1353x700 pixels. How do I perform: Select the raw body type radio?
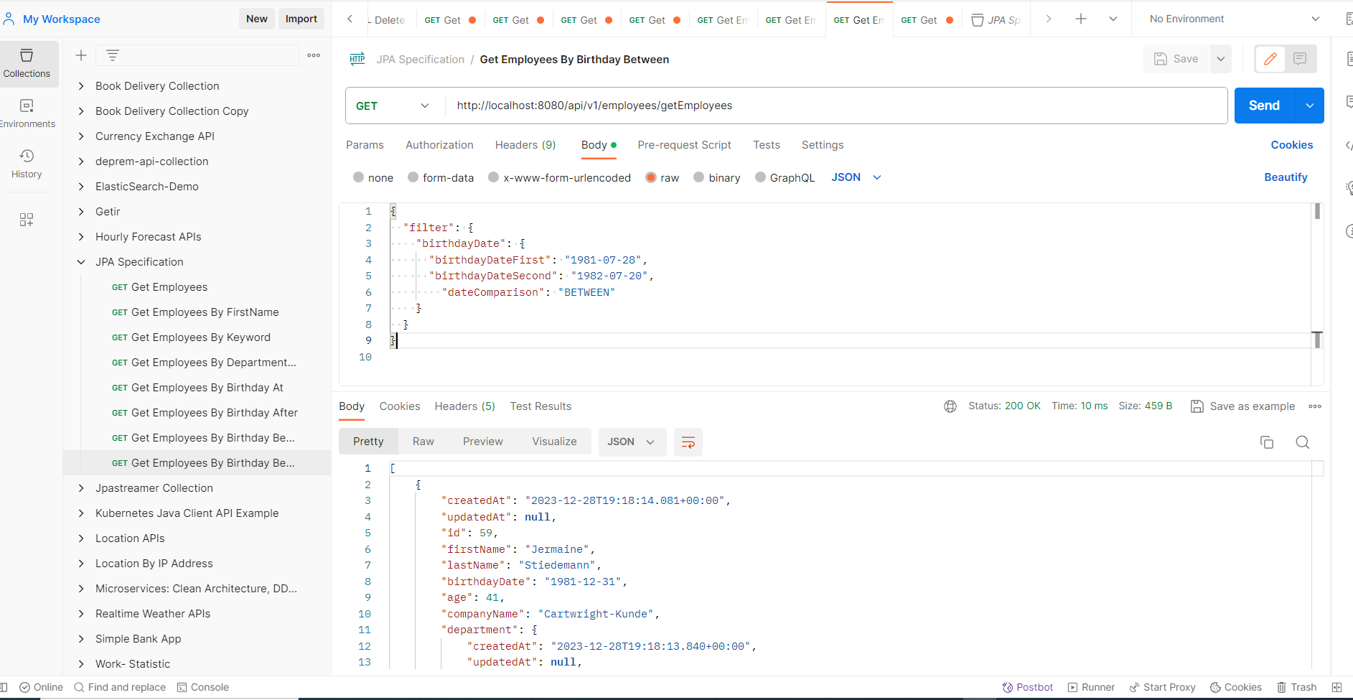point(651,177)
